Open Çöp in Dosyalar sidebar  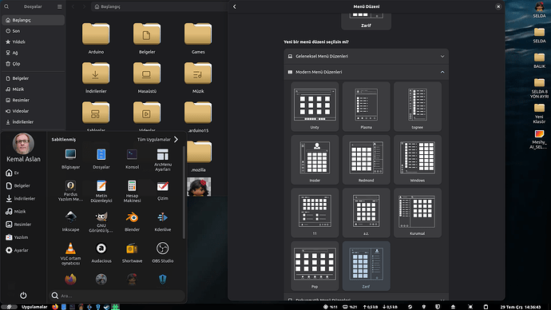tap(33, 64)
